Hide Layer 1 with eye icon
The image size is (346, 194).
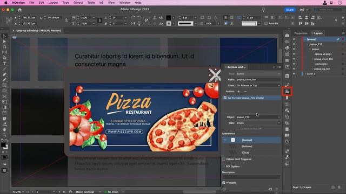(x=294, y=74)
